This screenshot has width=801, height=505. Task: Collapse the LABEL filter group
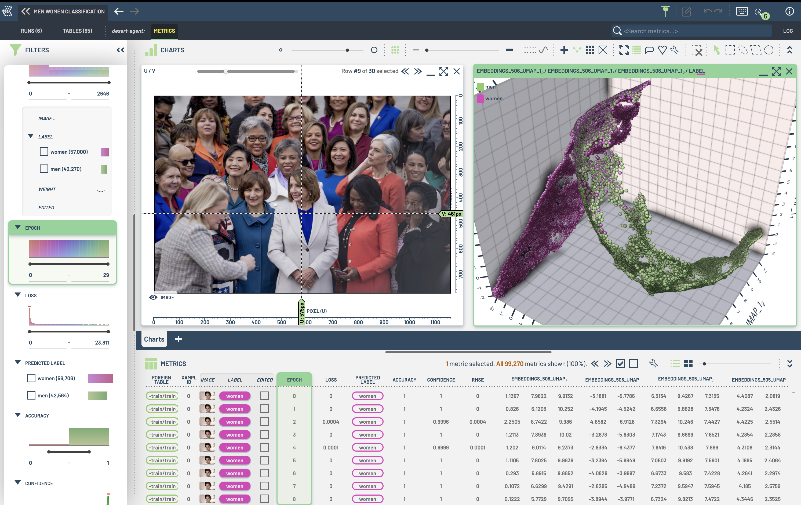[31, 136]
